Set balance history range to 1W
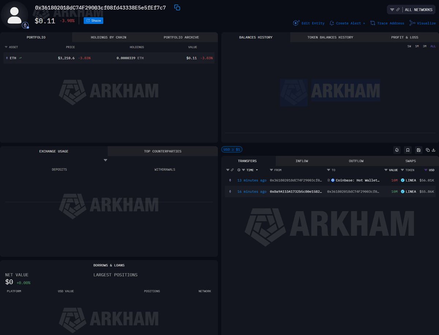This screenshot has height=335, width=439. click(x=409, y=46)
